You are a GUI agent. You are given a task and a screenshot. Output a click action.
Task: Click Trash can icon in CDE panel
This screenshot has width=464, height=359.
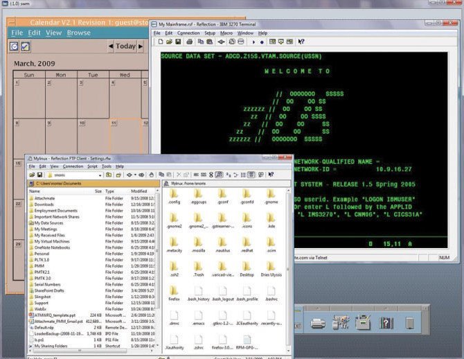coord(409,323)
